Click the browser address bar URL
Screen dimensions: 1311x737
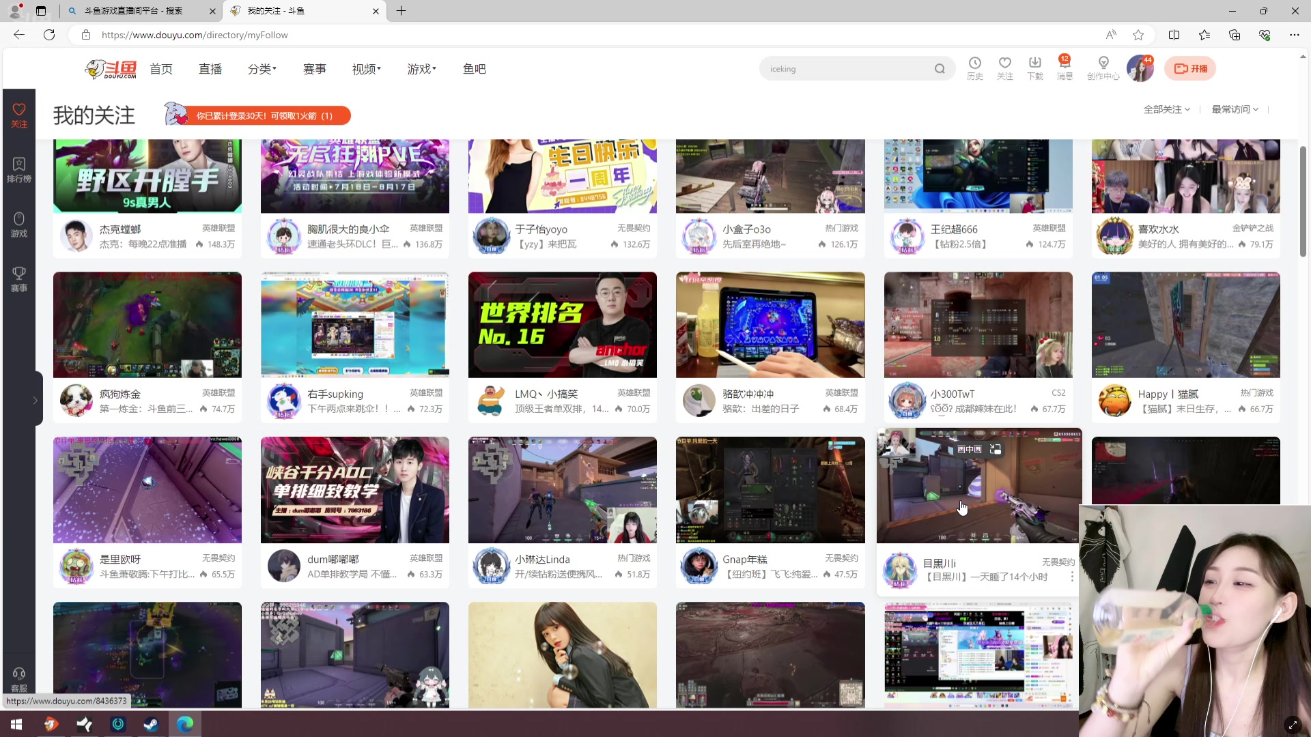(195, 35)
